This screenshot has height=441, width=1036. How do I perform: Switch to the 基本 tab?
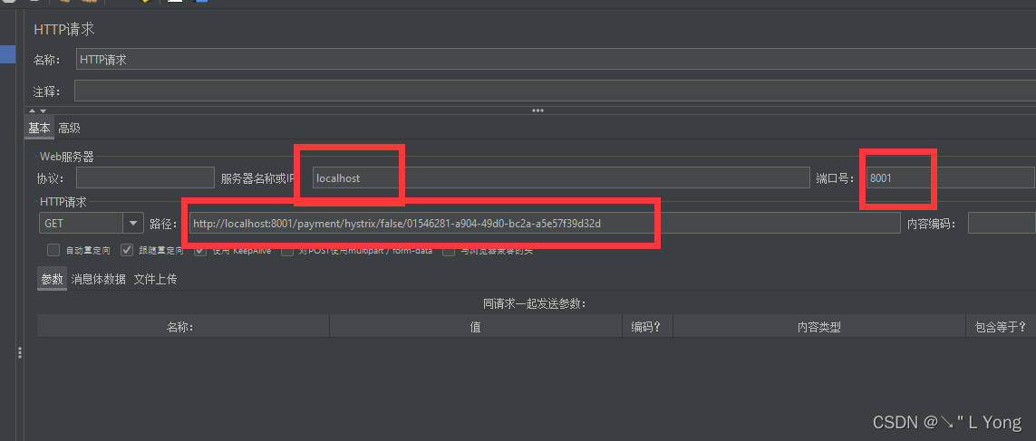coord(39,128)
